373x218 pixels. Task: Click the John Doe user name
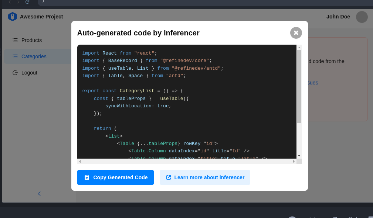pyautogui.click(x=338, y=17)
